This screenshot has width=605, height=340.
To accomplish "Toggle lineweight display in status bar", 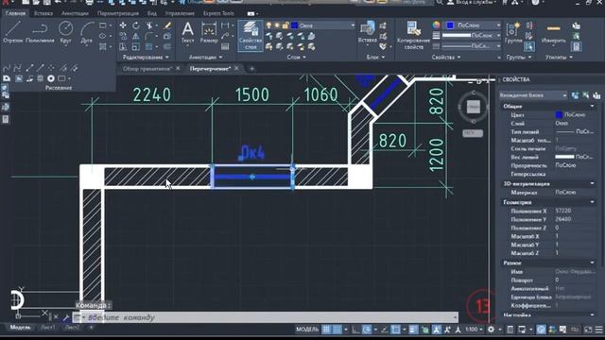I will tap(413, 330).
